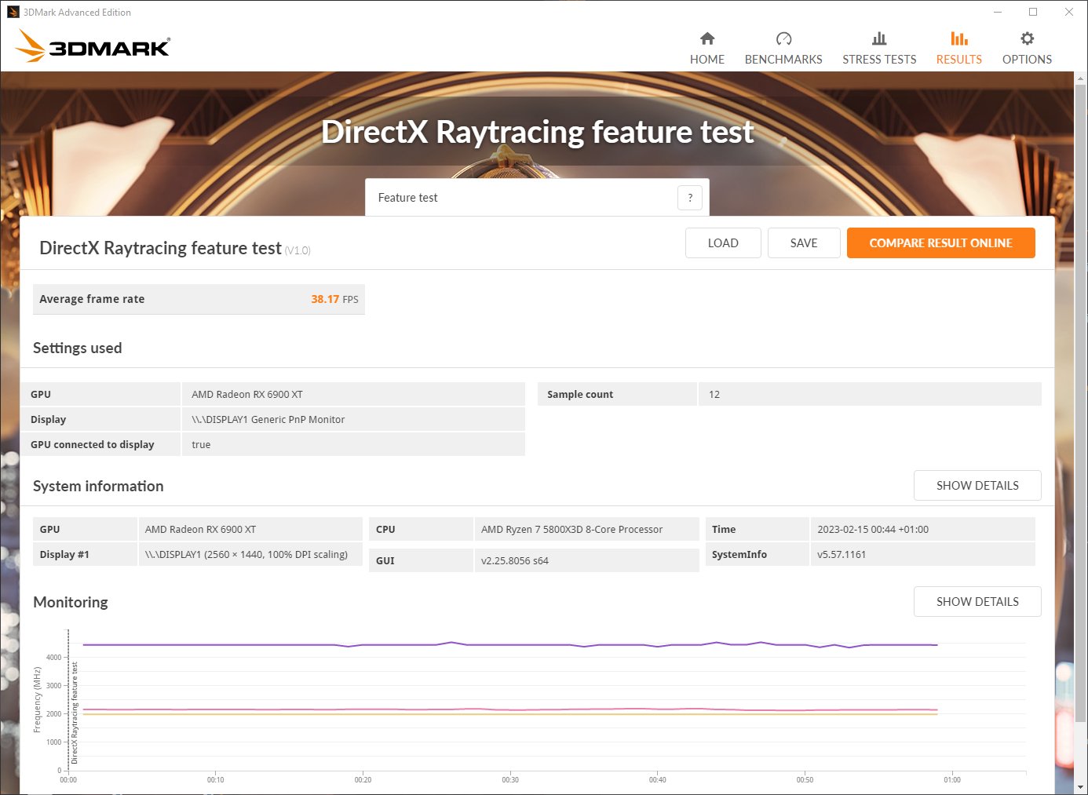This screenshot has height=795, width=1088.
Task: Click the SAVE button
Action: click(x=804, y=243)
